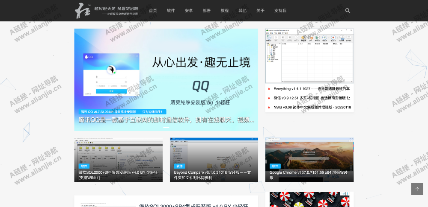Click the flame icon beside Everything entry
Screen dimensions: 428x207
pyautogui.click(x=269, y=89)
